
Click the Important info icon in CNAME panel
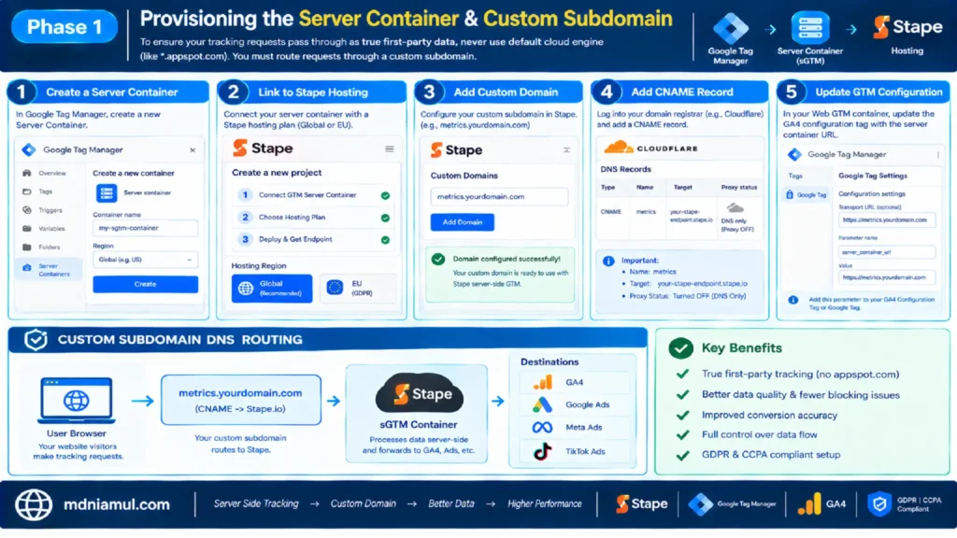click(x=608, y=262)
